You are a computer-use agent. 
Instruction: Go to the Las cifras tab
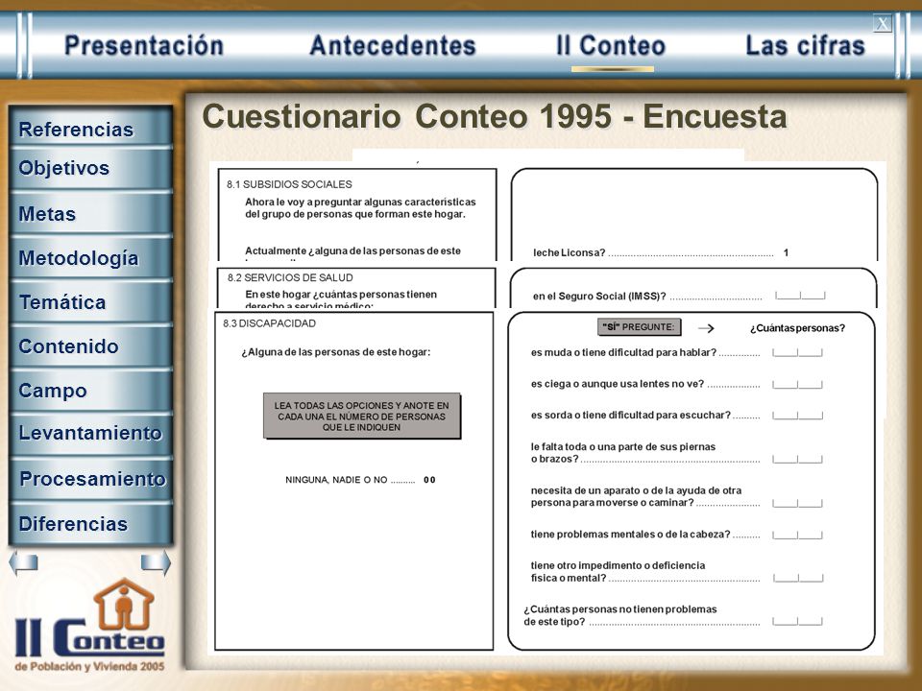(x=805, y=46)
